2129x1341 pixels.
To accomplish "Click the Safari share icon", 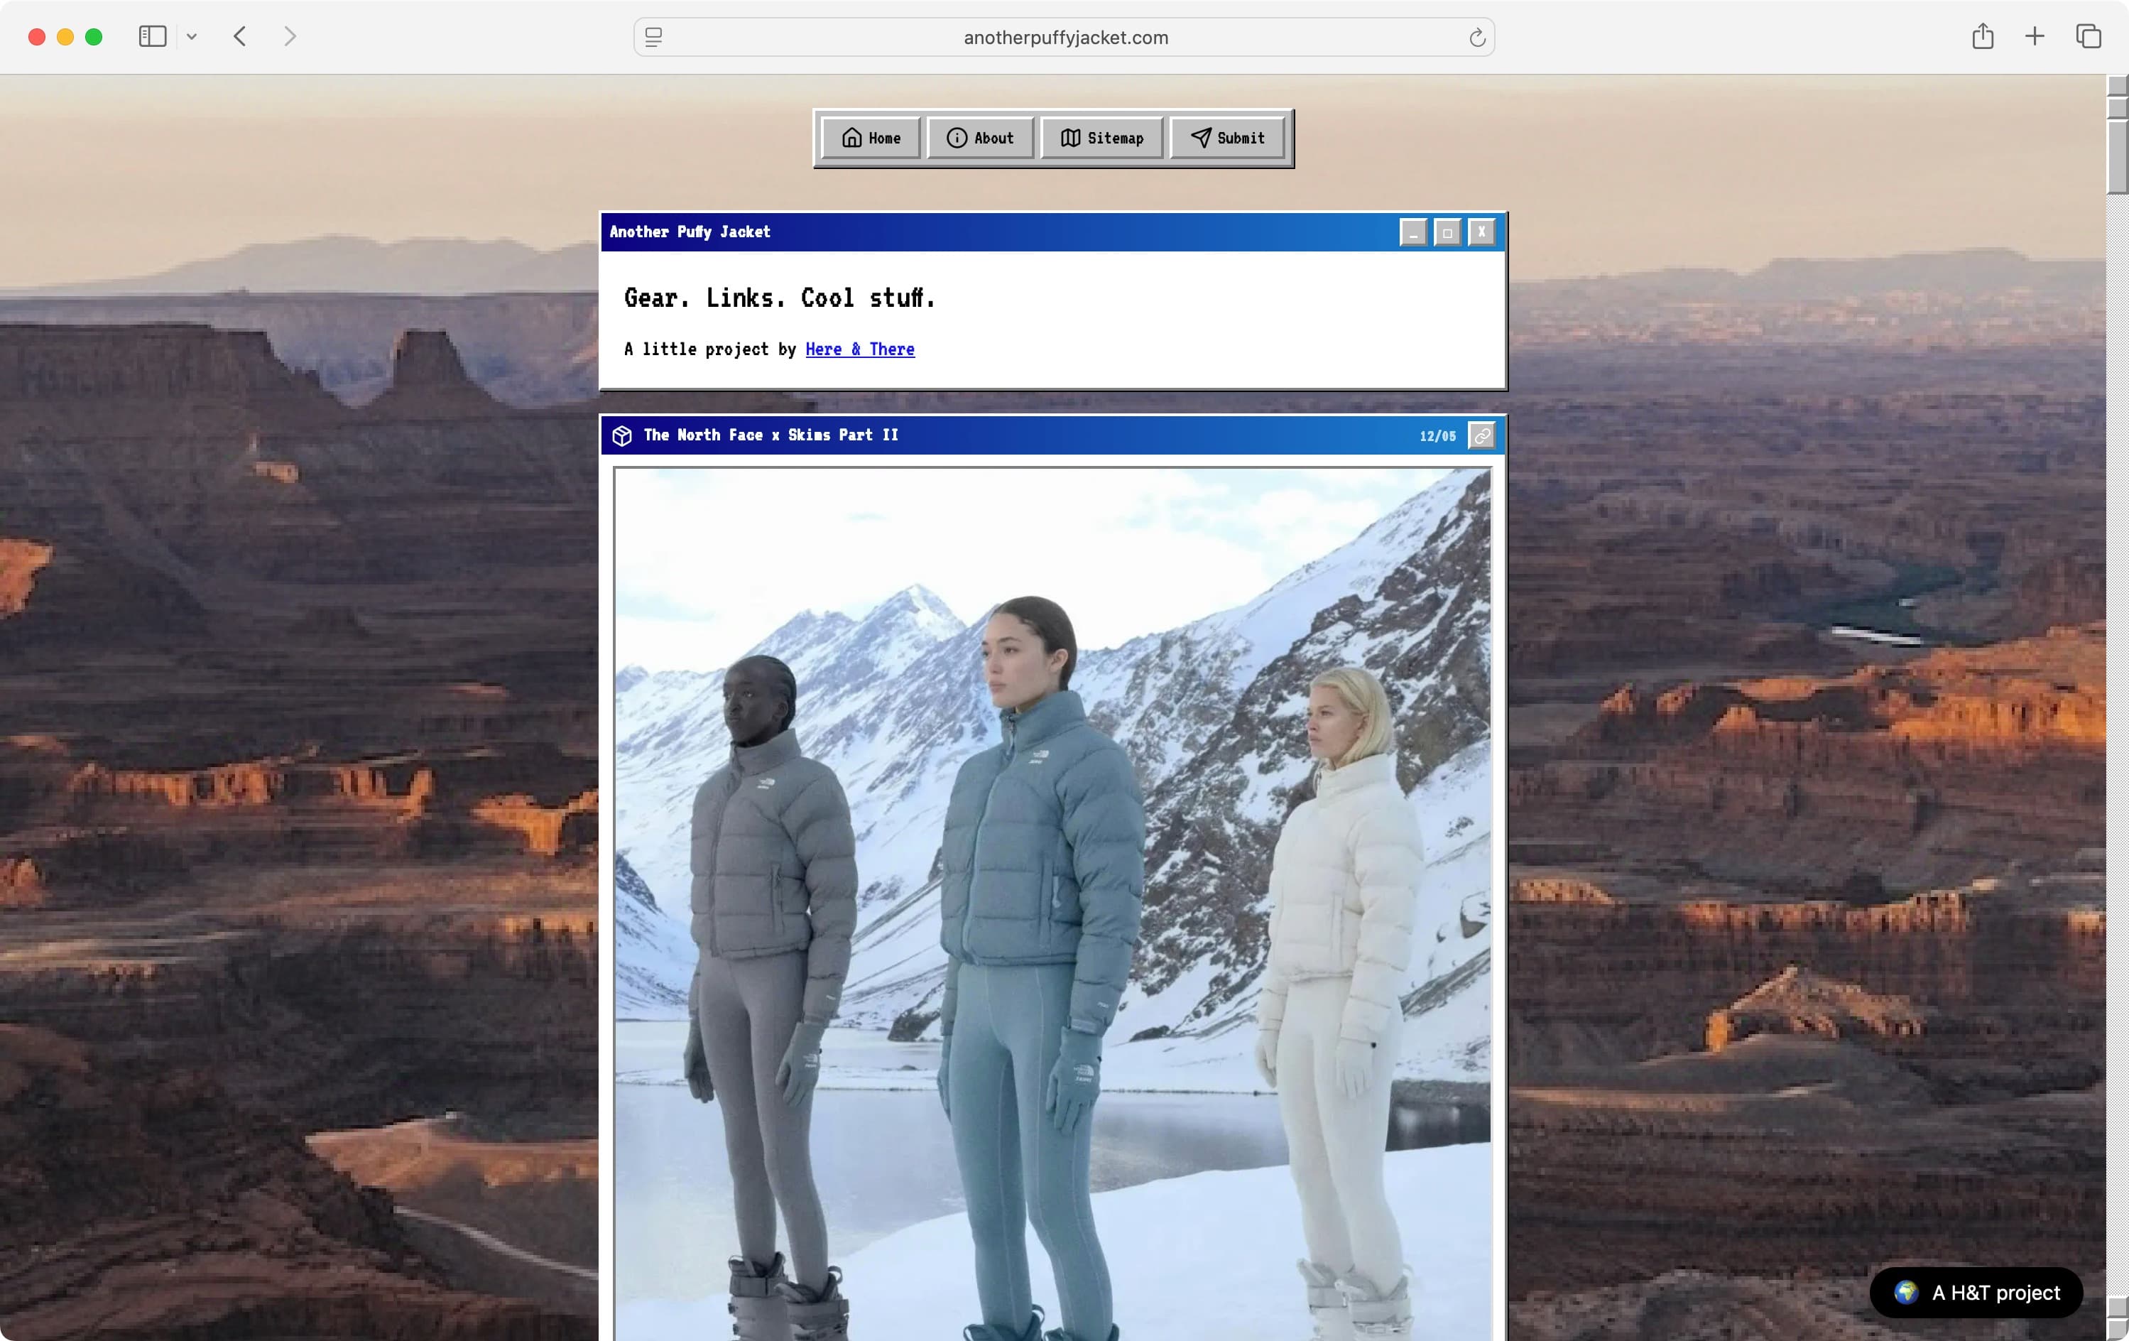I will 1982,37.
